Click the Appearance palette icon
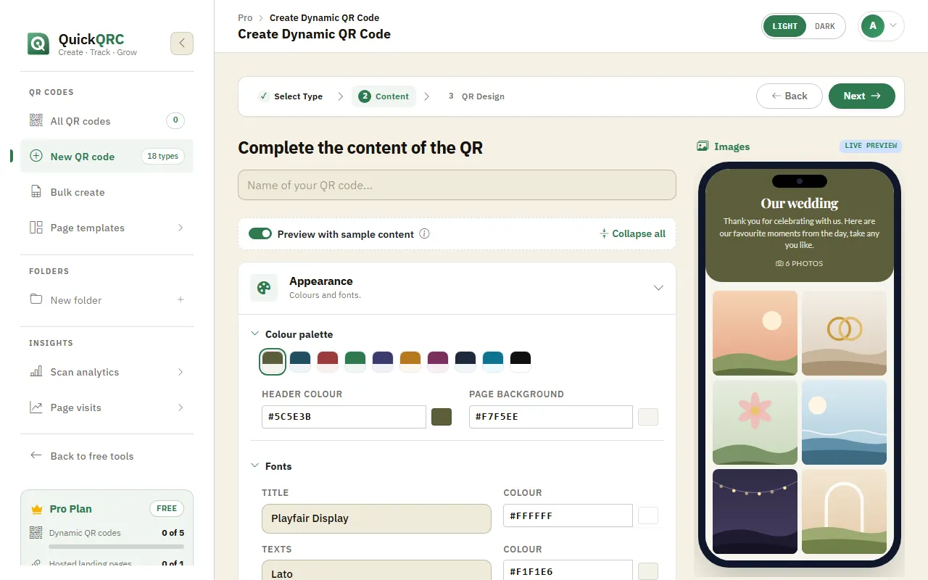 click(264, 288)
